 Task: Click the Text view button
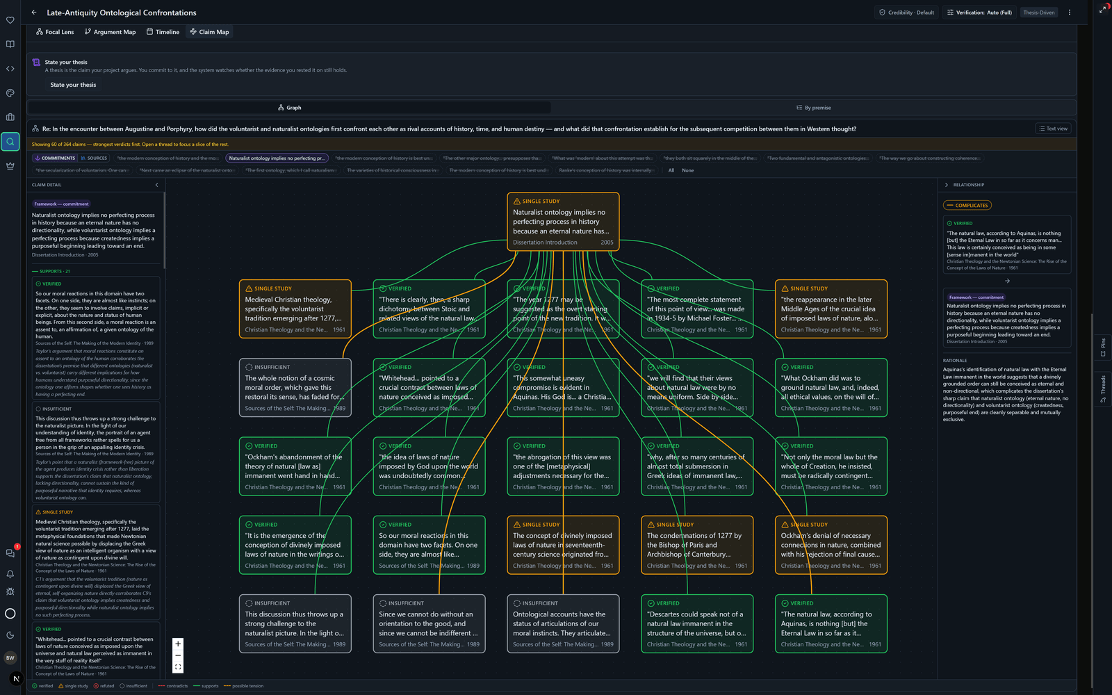(x=1053, y=129)
